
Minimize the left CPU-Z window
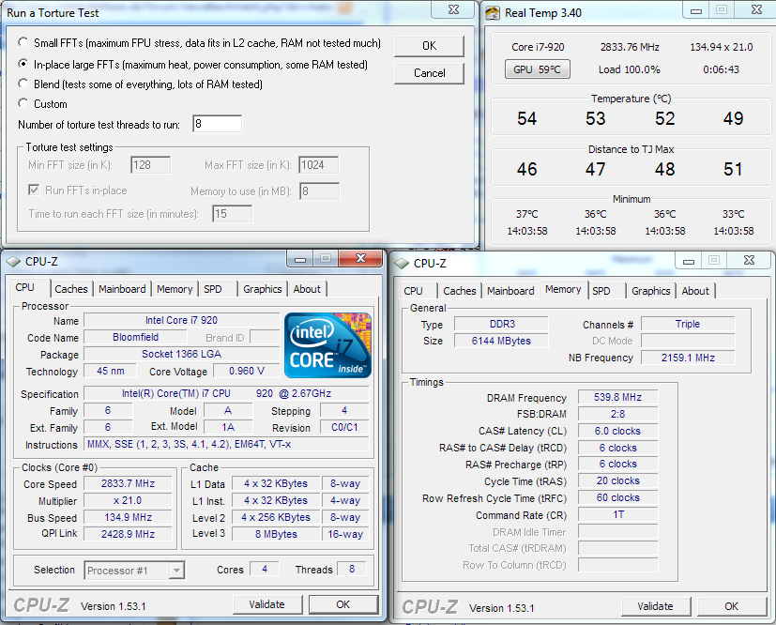(299, 259)
